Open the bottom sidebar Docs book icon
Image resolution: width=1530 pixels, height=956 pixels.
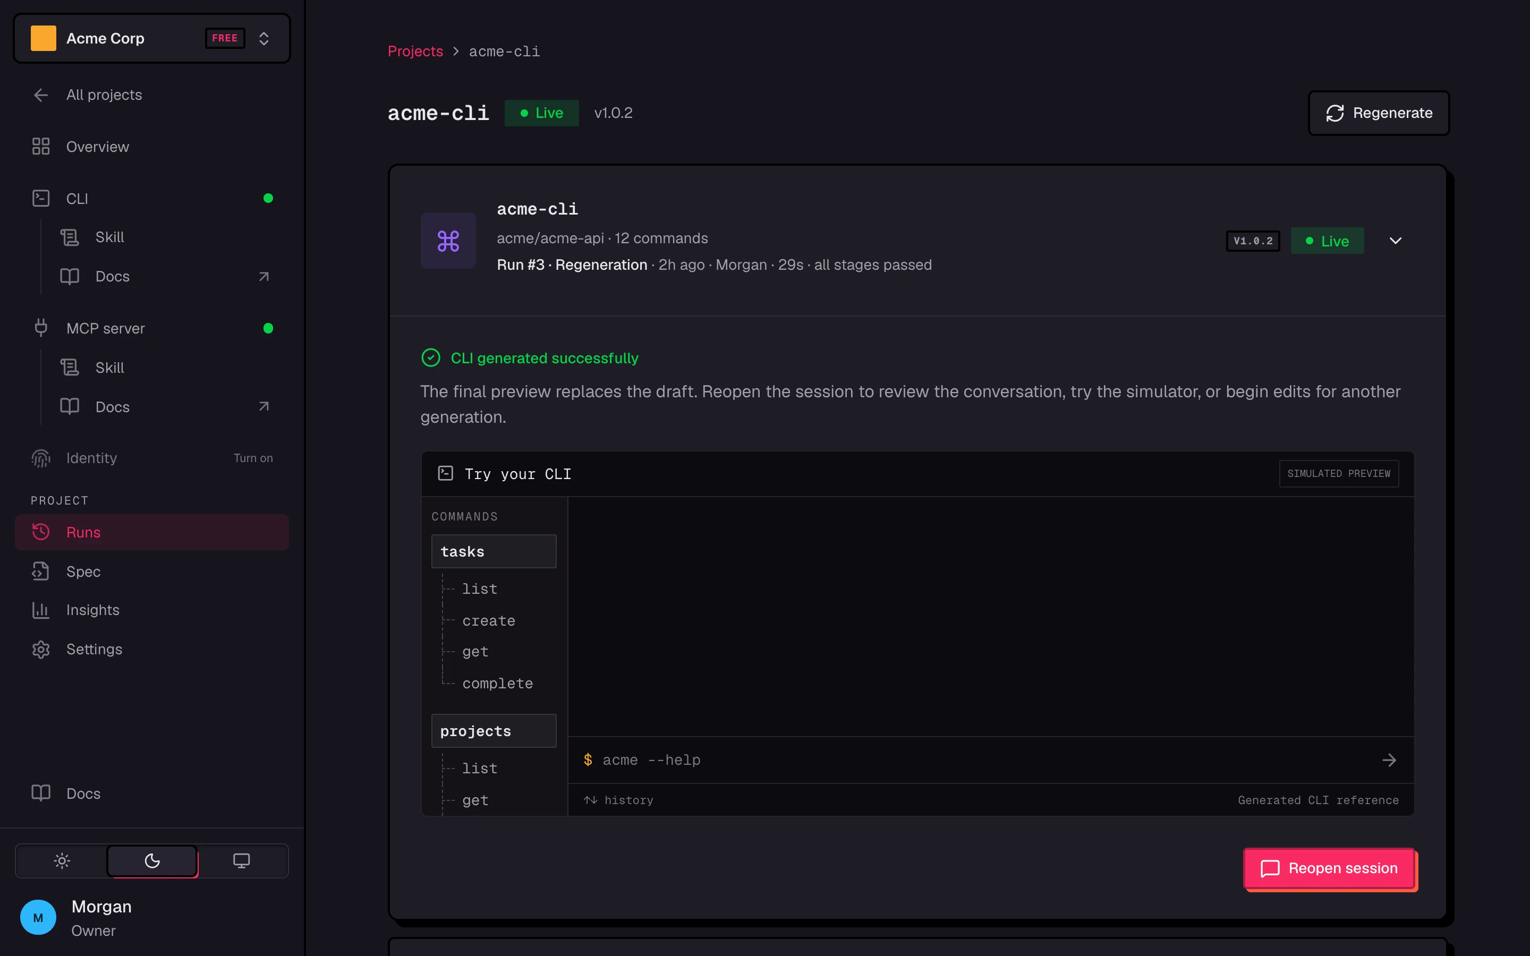pos(41,793)
